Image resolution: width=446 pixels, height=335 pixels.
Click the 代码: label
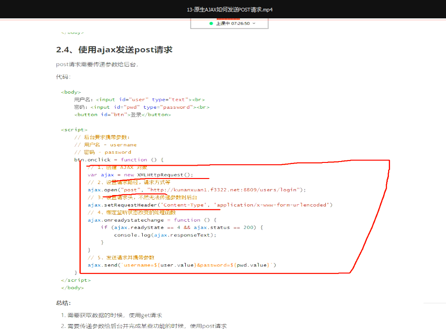click(x=63, y=77)
